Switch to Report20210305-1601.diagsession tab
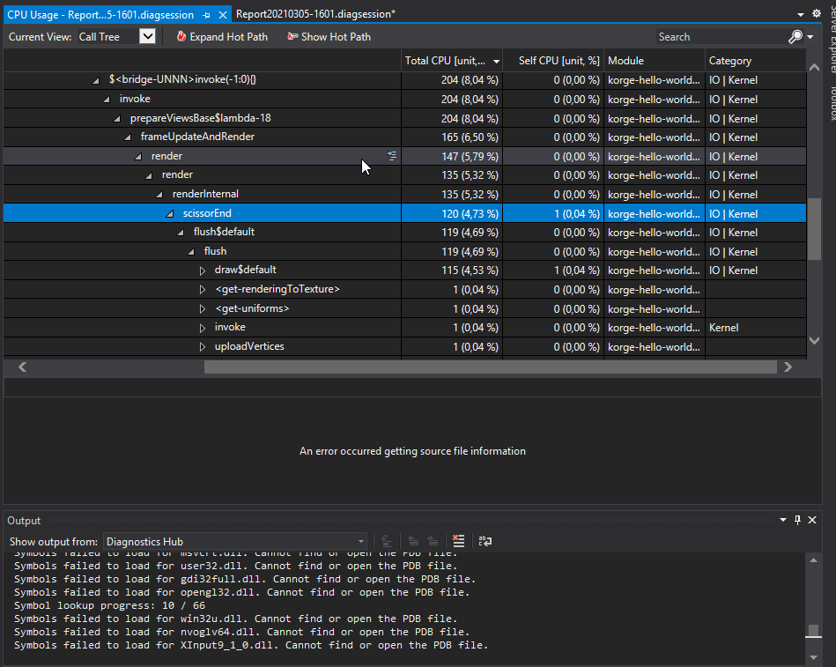The height and width of the screenshot is (667, 836). tap(315, 14)
